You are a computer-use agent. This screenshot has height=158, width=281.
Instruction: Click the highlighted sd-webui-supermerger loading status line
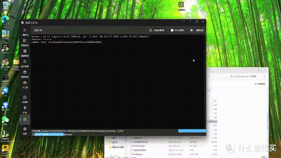(x=52, y=134)
